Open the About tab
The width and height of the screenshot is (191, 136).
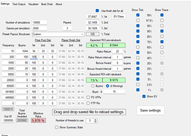tap(59, 4)
